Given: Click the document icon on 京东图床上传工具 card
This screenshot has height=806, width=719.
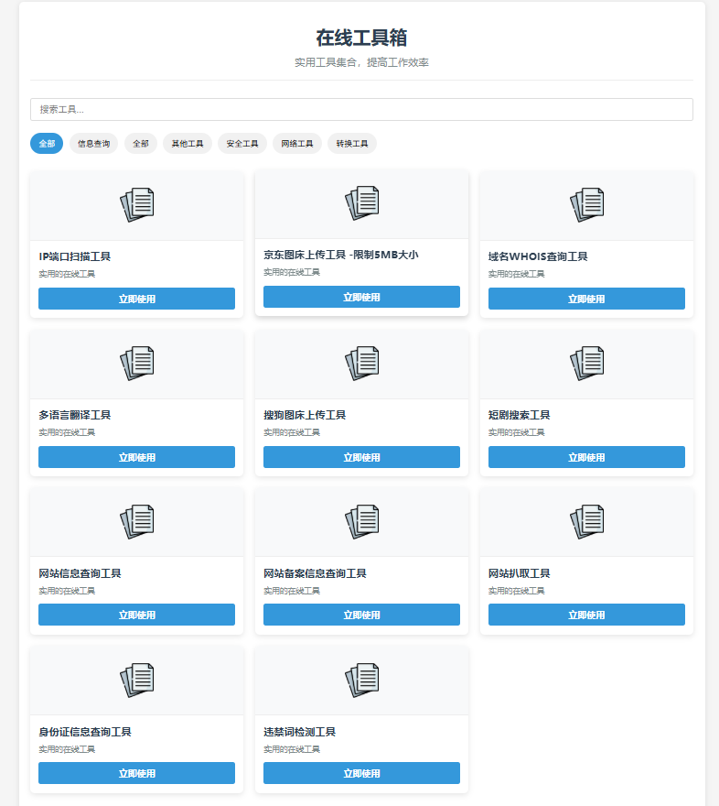Looking at the screenshot, I should pyautogui.click(x=362, y=203).
